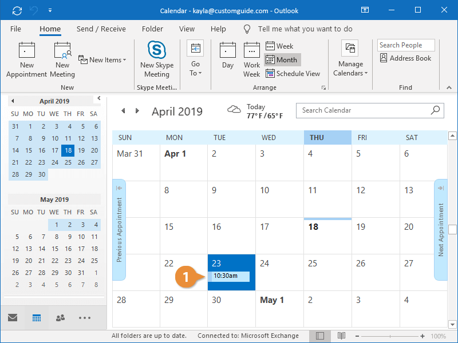Open more navigation options ellipsis

click(x=85, y=318)
